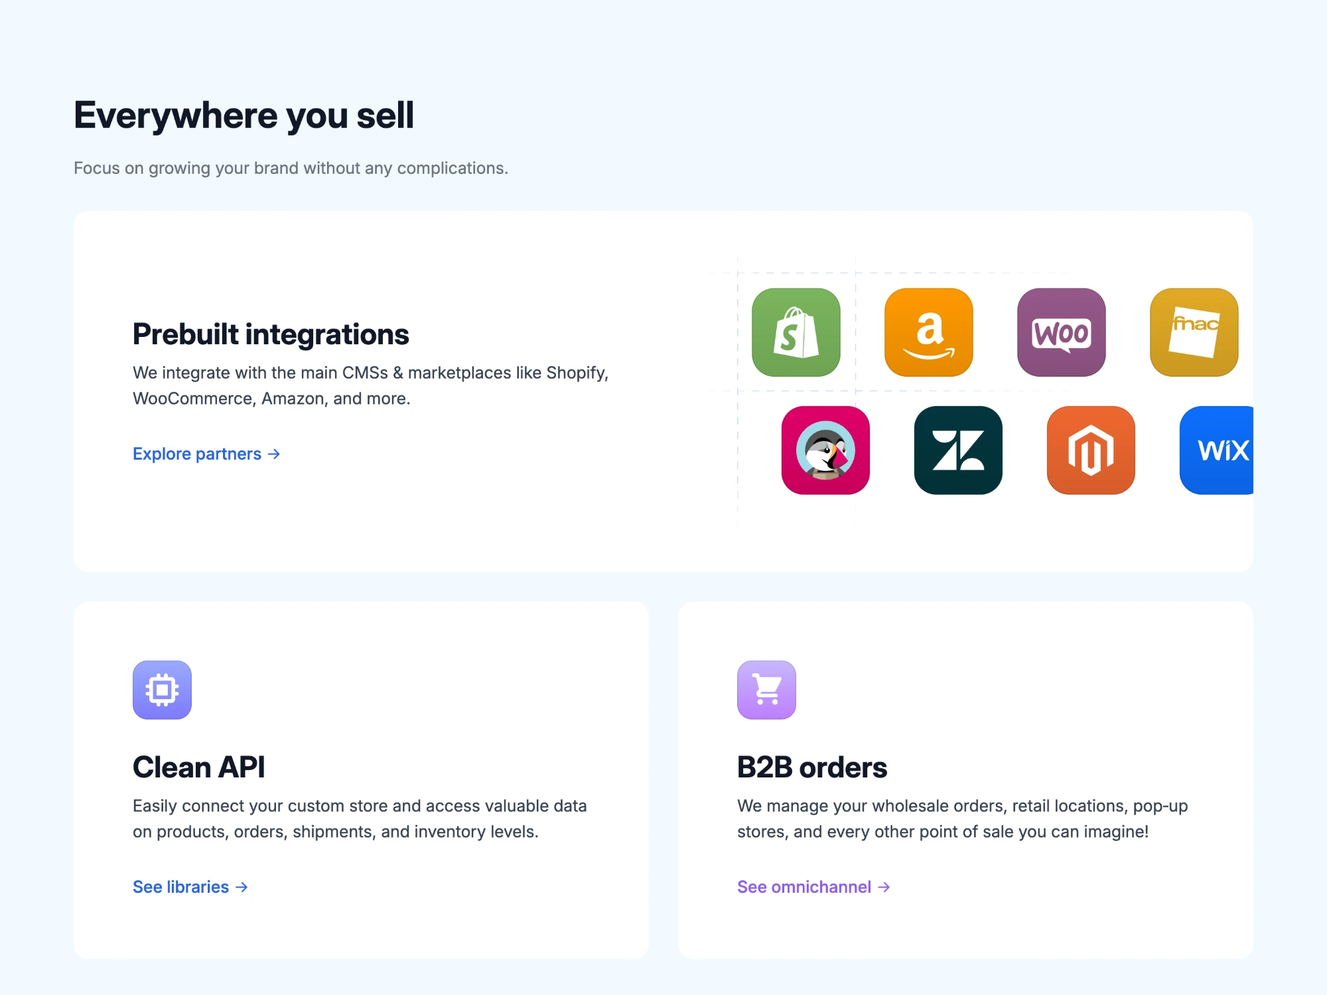This screenshot has height=995, width=1327.
Task: Select the Magento orange icon
Action: 1091,450
